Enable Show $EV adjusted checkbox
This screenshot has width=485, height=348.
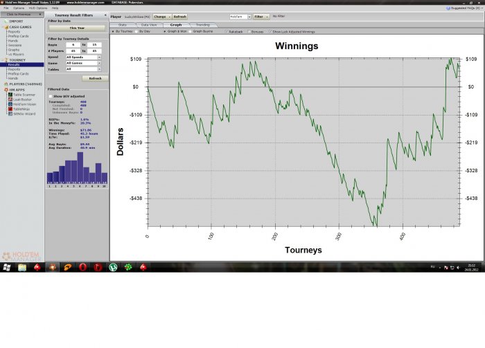51,96
